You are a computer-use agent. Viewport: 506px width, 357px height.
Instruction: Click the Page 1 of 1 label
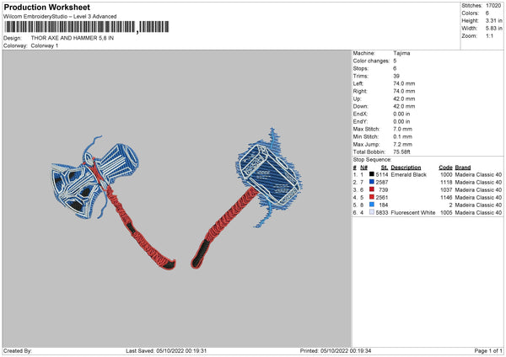tap(488, 351)
